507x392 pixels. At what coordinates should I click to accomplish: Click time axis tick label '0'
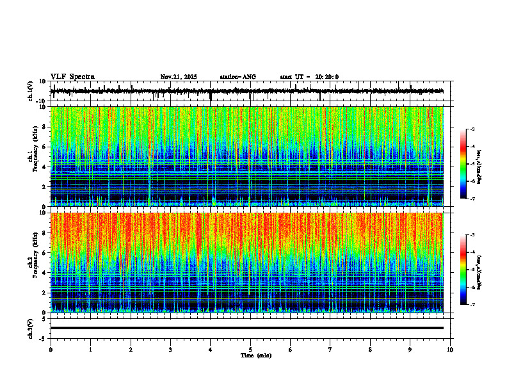[51, 350]
